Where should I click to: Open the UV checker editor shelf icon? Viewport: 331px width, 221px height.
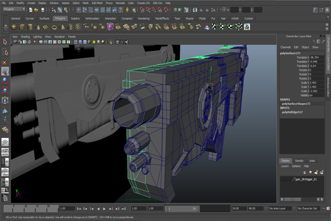point(247,27)
